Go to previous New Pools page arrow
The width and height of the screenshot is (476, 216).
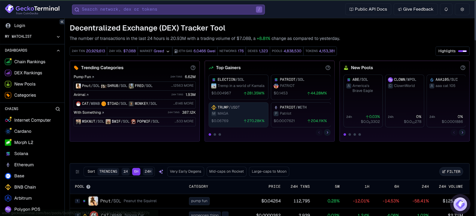(454, 133)
